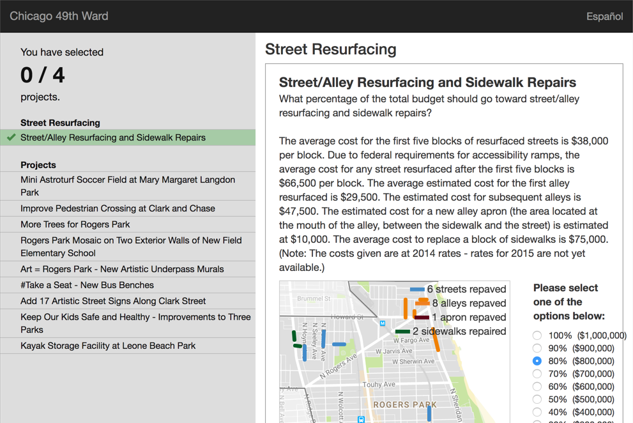Click the green checkmark beside Street/Alley Resurfacing
The height and width of the screenshot is (423, 633).
(11, 137)
